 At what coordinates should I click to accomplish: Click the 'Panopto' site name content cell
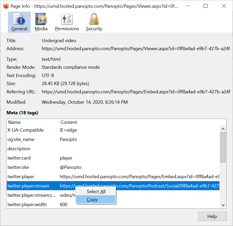click(x=68, y=139)
